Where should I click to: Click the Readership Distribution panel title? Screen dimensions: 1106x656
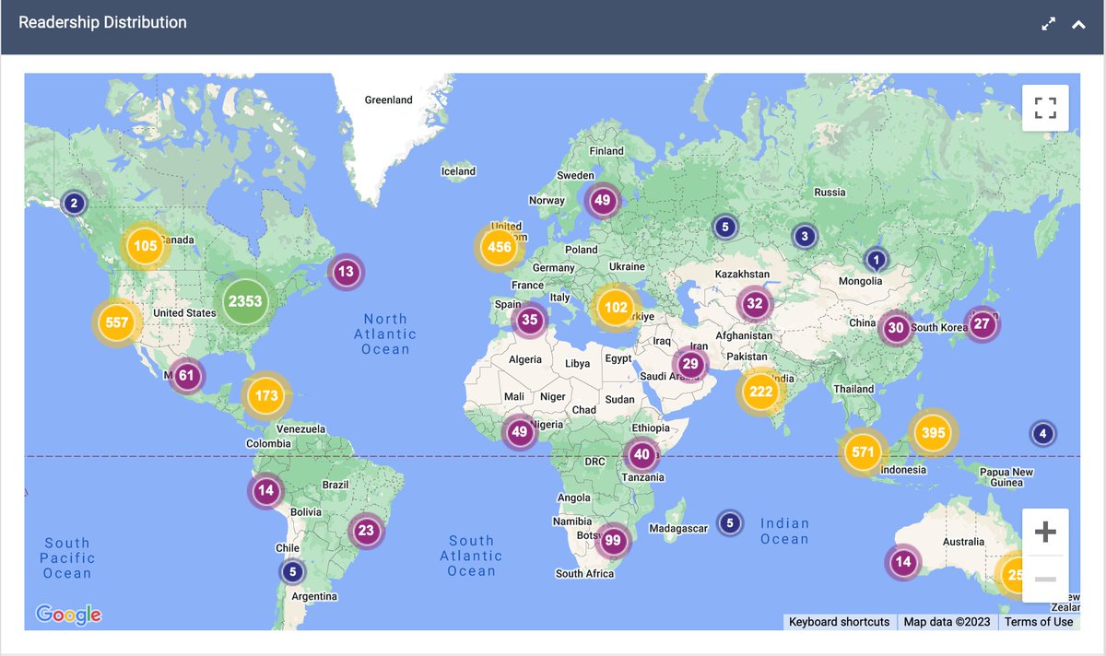(102, 22)
